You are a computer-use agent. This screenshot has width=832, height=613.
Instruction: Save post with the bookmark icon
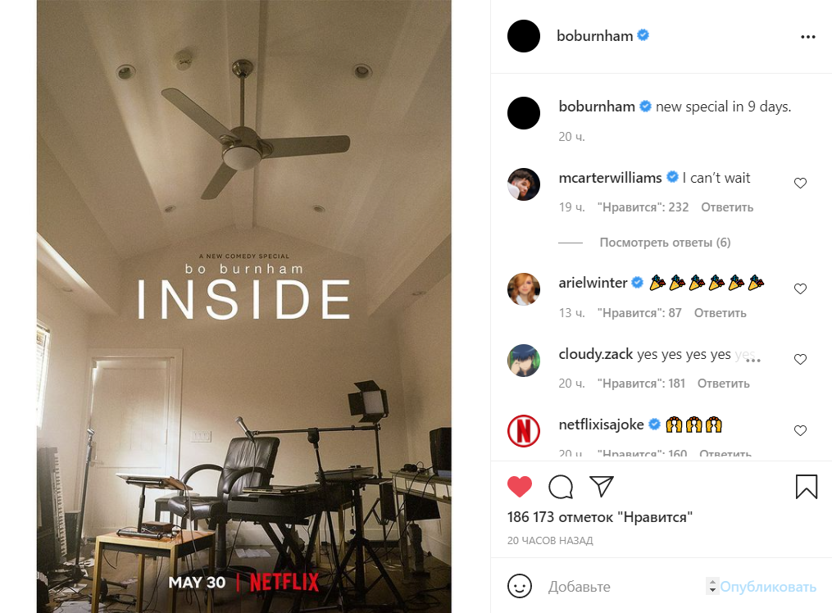(x=806, y=487)
